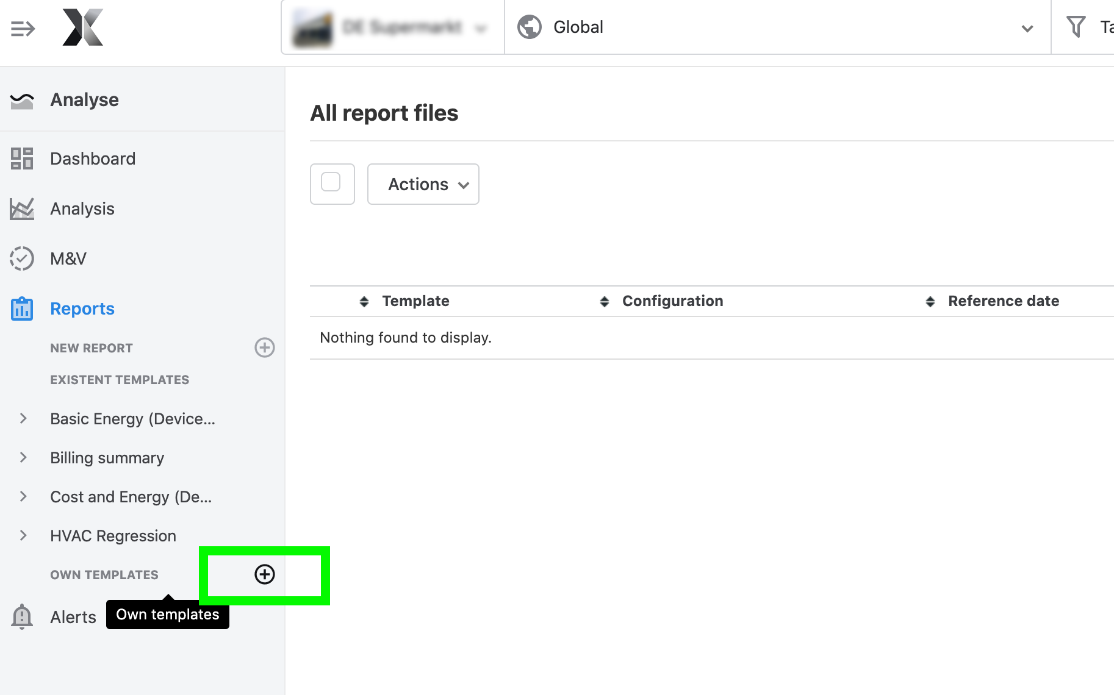Screen dimensions: 1114x695
Task: Sort table by Configuration column arrows
Action: 605,301
